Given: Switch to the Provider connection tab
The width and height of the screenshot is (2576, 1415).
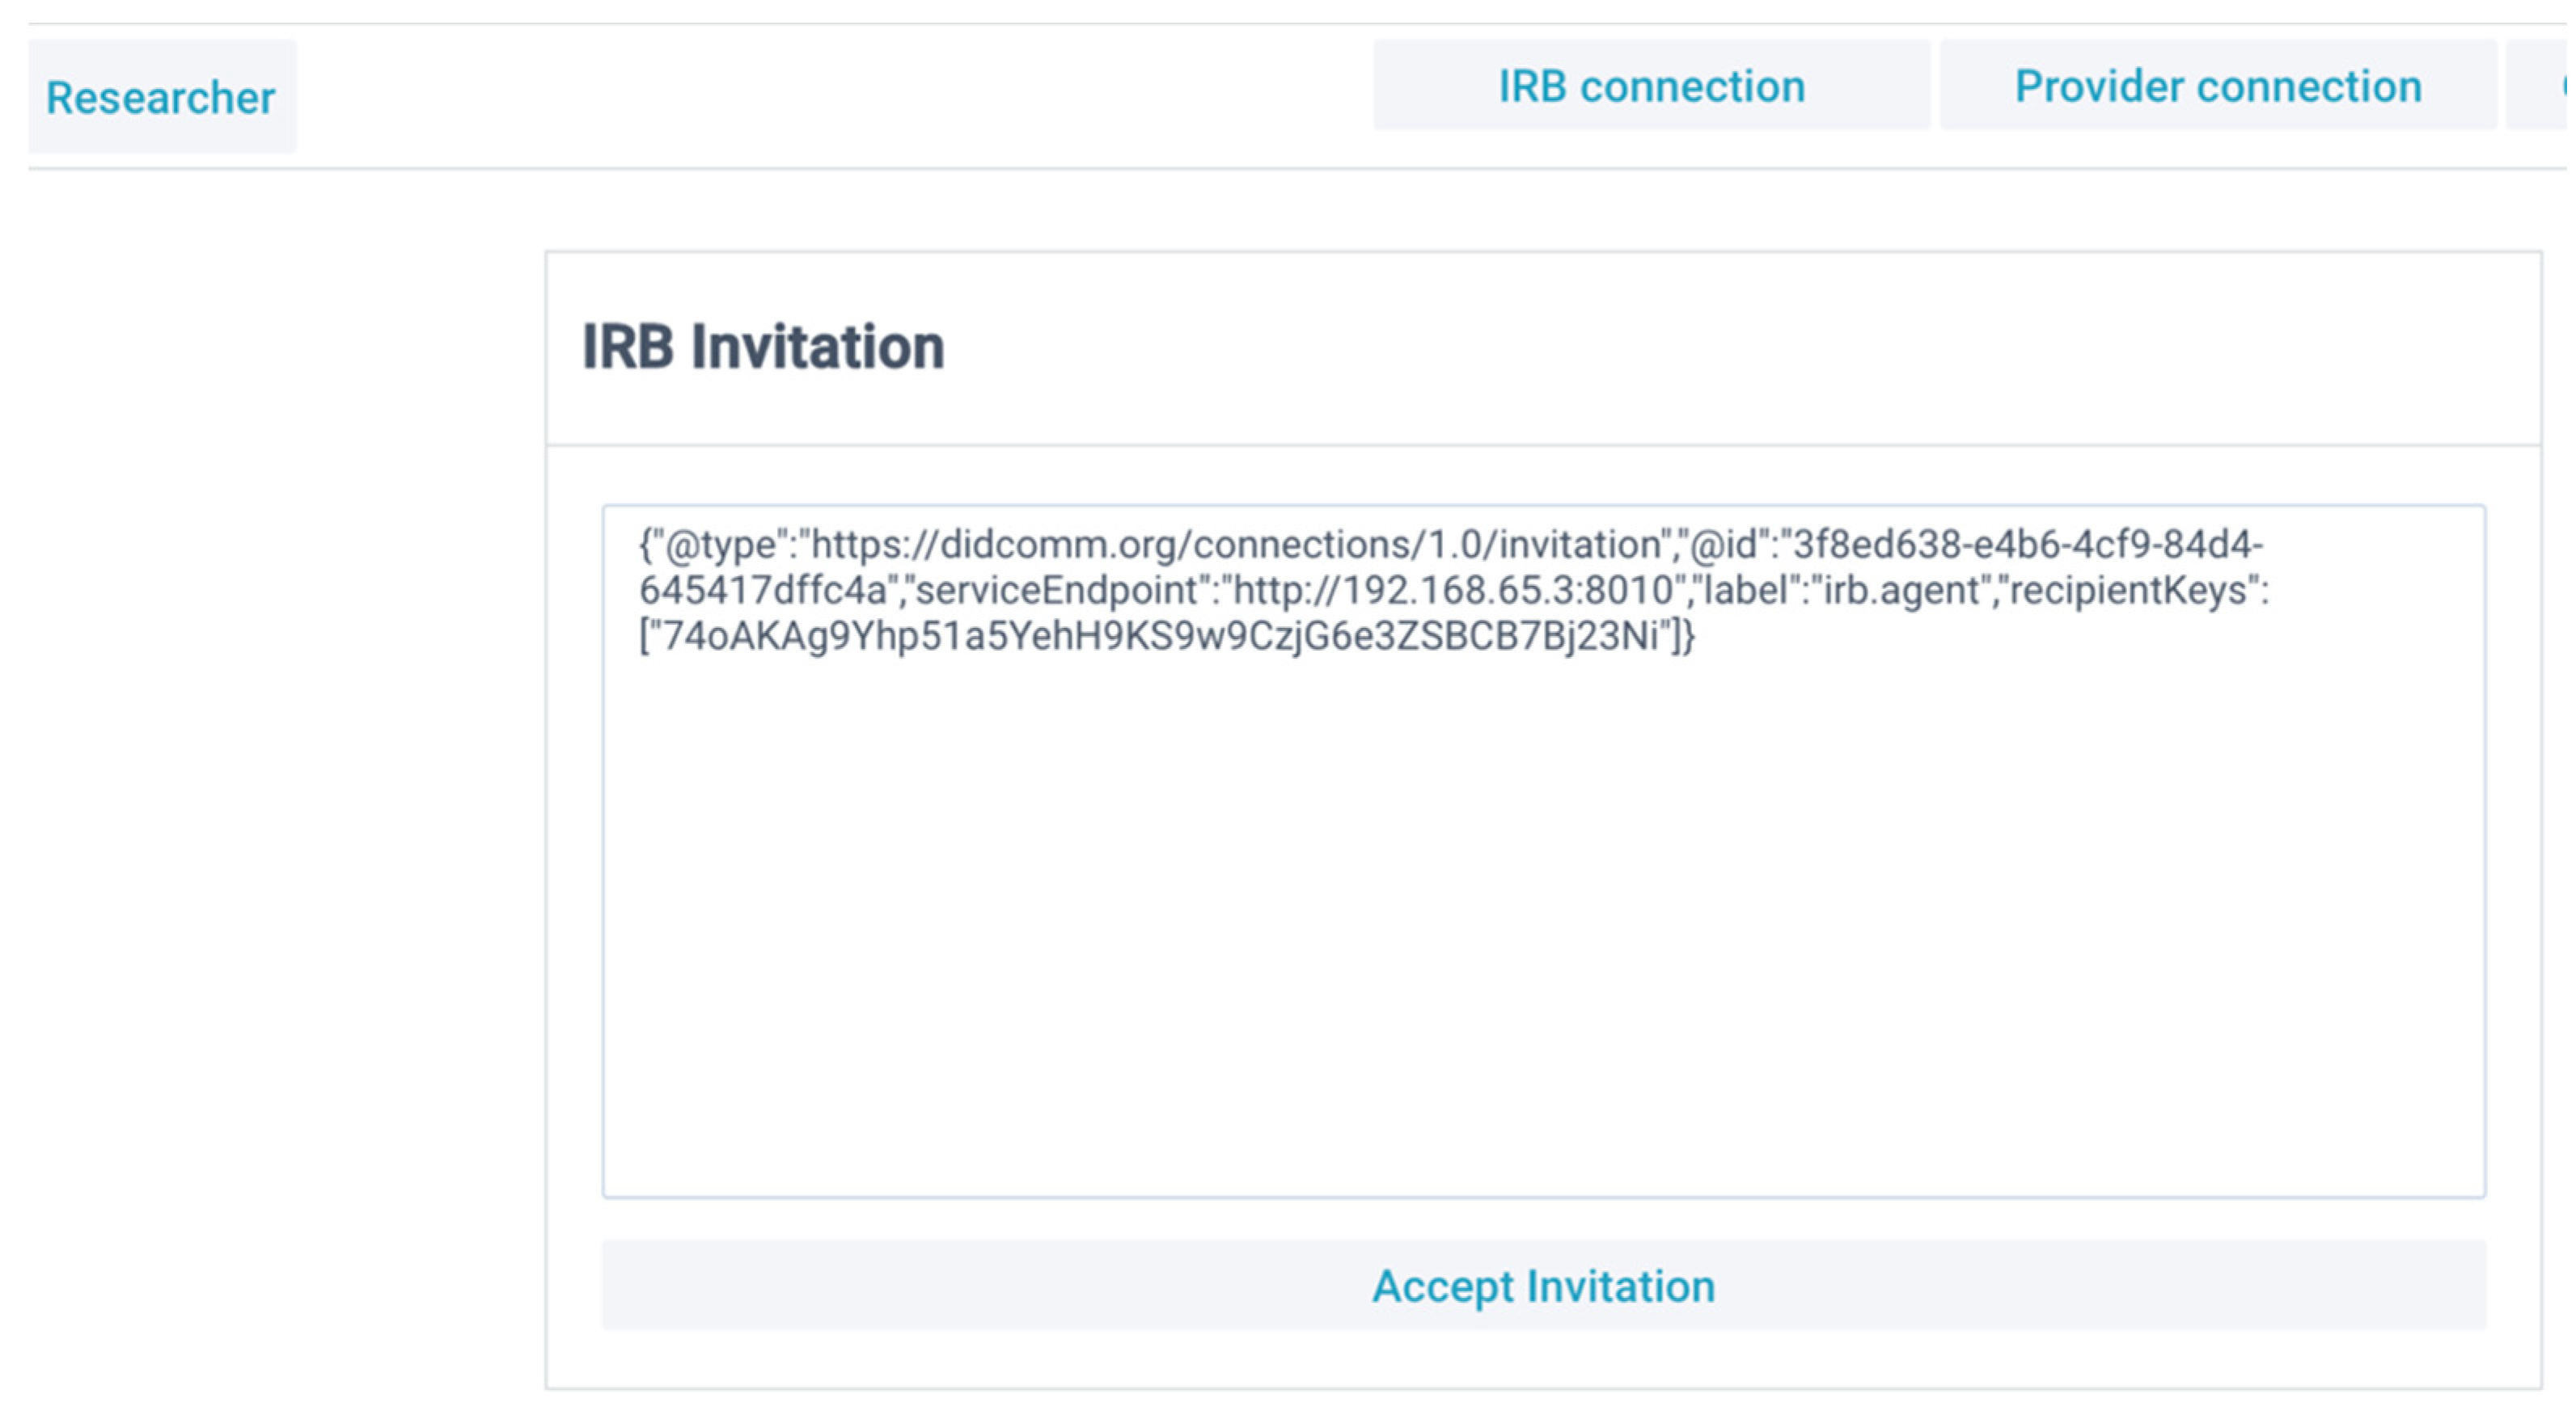Looking at the screenshot, I should (x=2218, y=86).
